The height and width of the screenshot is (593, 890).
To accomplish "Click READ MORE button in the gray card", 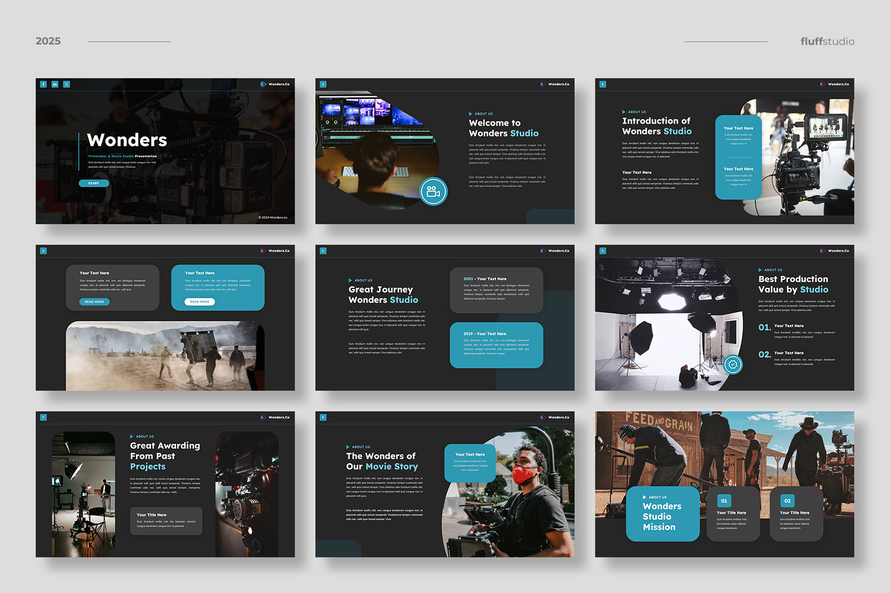I will coord(94,301).
